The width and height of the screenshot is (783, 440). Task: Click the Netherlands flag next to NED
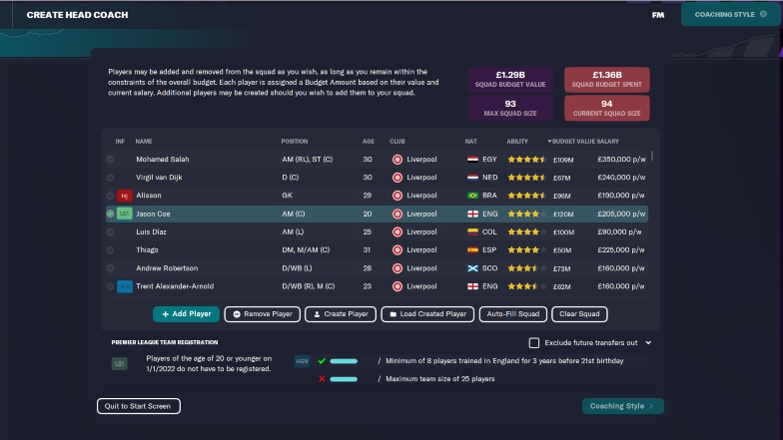point(472,178)
